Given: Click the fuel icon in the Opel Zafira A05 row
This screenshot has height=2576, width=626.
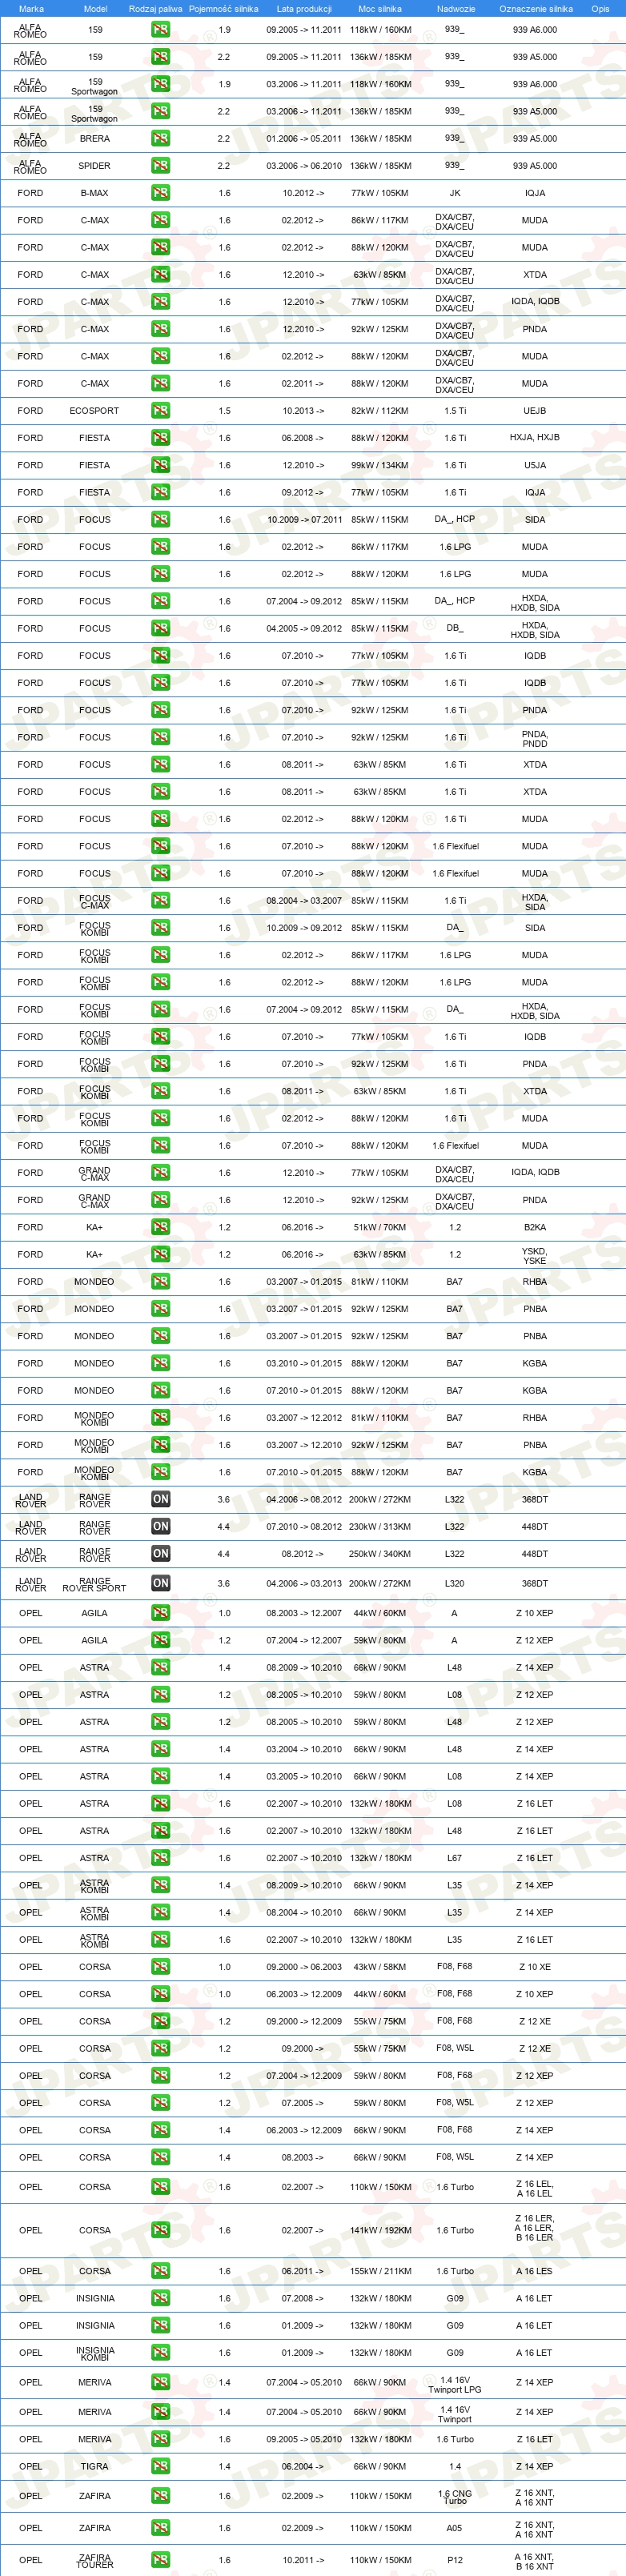Looking at the screenshot, I should coord(160,2528).
